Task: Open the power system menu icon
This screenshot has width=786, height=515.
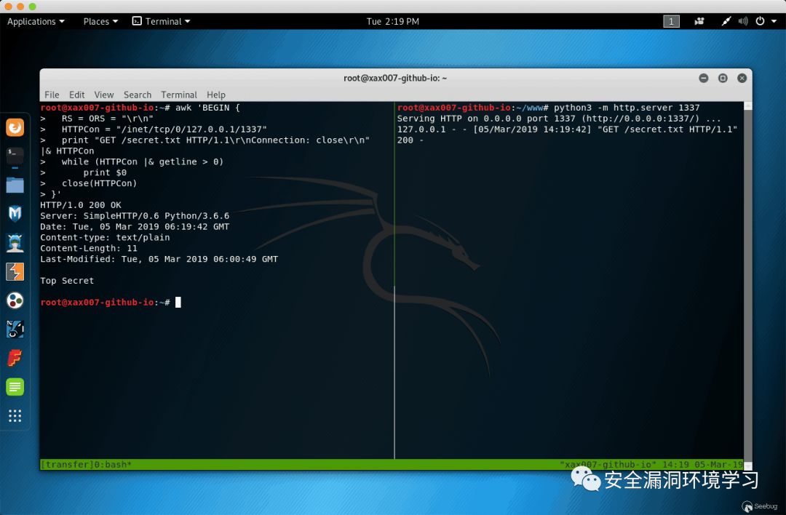Action: [761, 21]
